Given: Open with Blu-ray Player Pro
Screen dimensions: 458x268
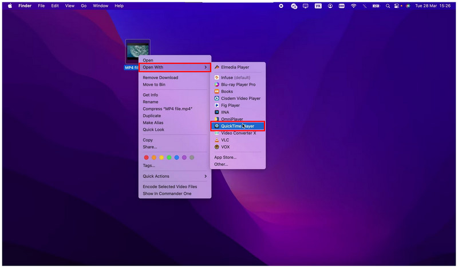Looking at the screenshot, I should click(x=238, y=85).
